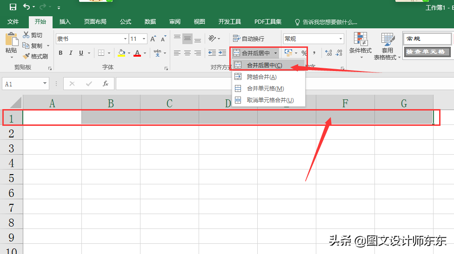
Task: Toggle underline formatting
Action: (81, 53)
